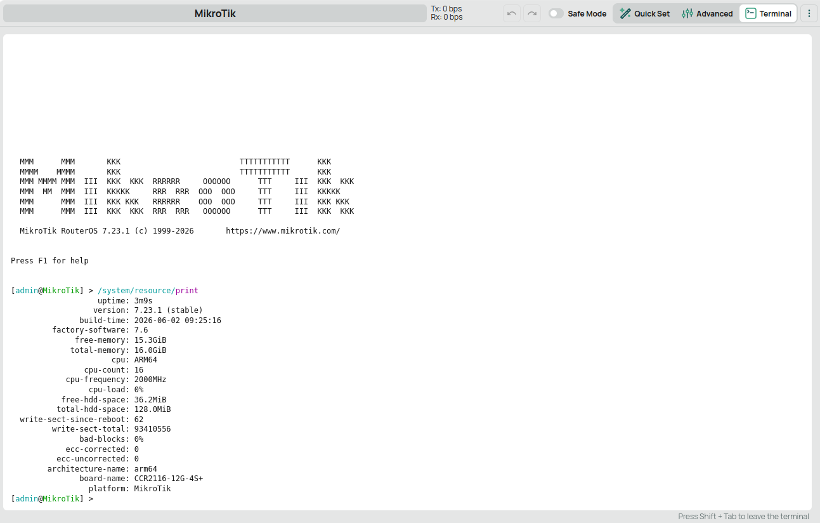
Task: Click the write-sect-total value 93410556
Action: click(153, 429)
